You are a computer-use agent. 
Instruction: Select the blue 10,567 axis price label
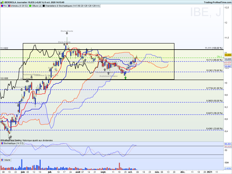228,66
